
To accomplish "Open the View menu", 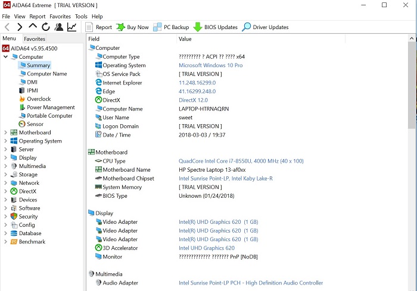I will [x=20, y=17].
